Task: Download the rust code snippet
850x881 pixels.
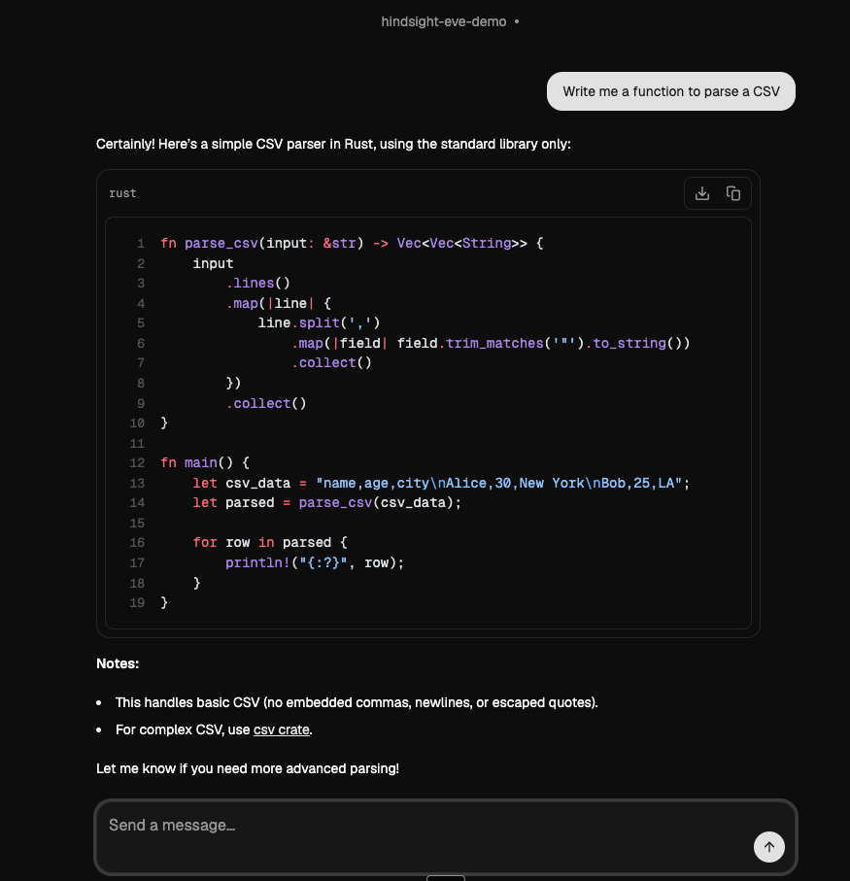Action: tap(701, 194)
